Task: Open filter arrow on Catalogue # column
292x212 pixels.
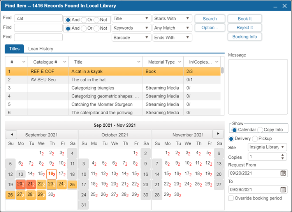Action: tap(65, 62)
